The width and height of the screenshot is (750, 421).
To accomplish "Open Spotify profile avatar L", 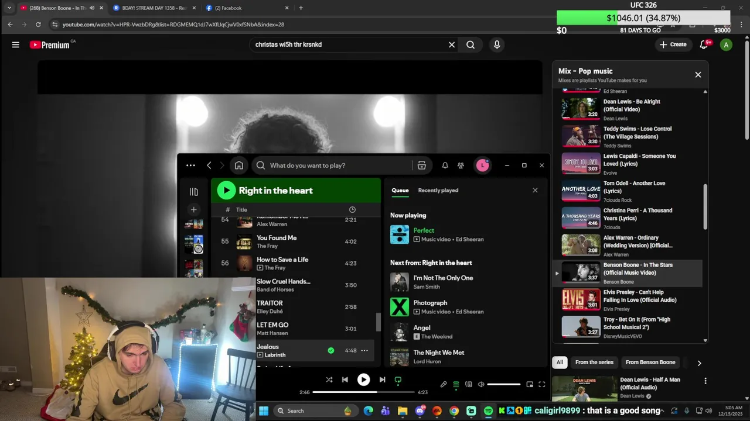I will point(482,165).
